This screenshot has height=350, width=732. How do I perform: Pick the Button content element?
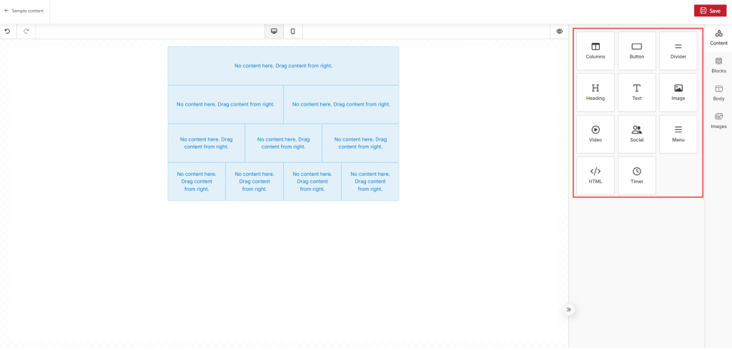point(636,51)
